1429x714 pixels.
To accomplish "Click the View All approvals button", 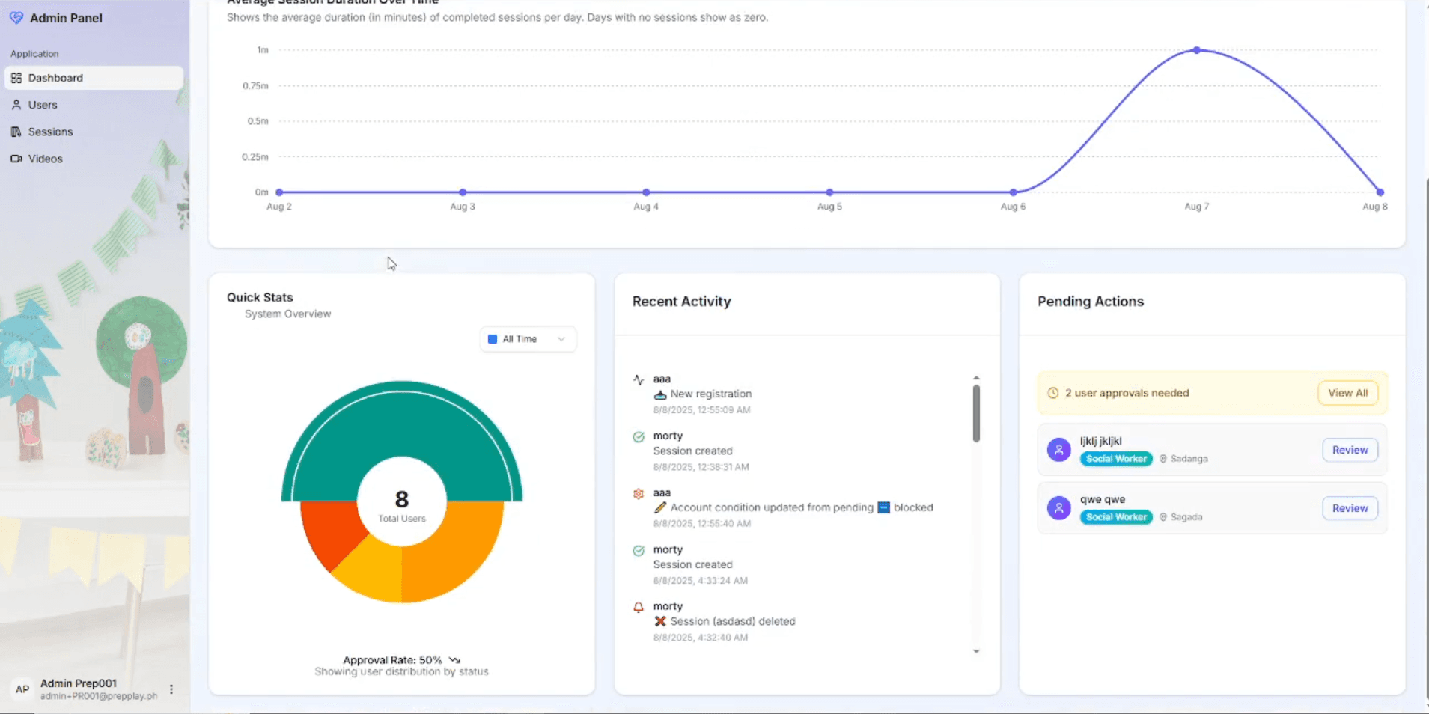I will (1347, 393).
